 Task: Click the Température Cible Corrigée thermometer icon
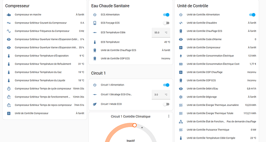click(181, 138)
